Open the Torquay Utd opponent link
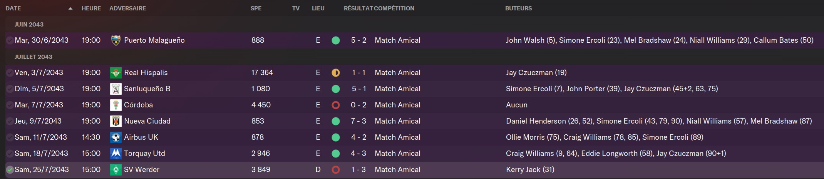Viewport: 824px width, 179px height. point(144,153)
